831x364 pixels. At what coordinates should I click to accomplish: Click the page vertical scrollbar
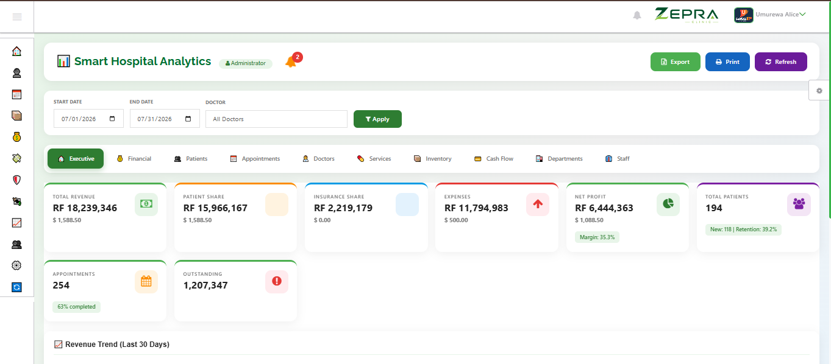click(829, 110)
